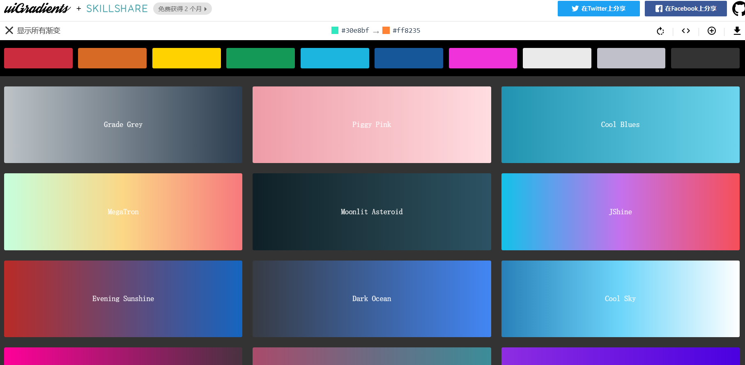Viewport: 745px width, 365px height.
Task: Share on Facebook button
Action: click(x=685, y=9)
